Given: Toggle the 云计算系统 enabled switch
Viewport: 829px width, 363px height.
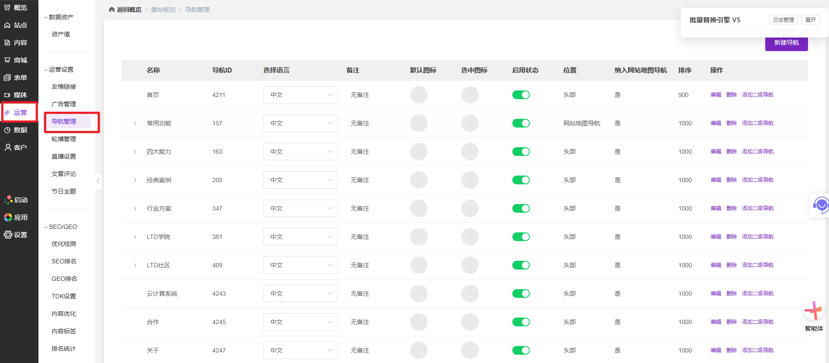Looking at the screenshot, I should (x=521, y=294).
